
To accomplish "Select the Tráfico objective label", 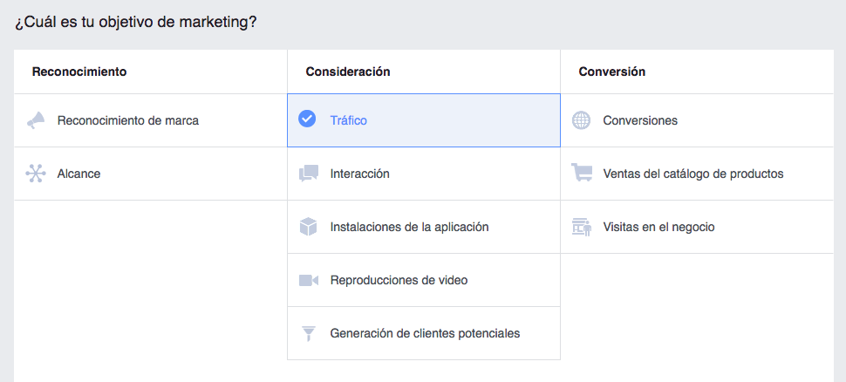I will click(x=349, y=120).
